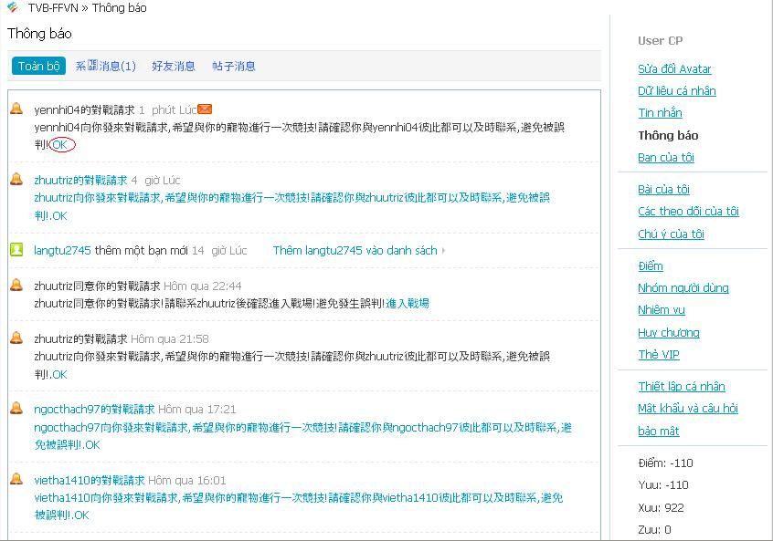Open Chú ý của tôi link
The height and width of the screenshot is (541, 773).
pos(671,234)
